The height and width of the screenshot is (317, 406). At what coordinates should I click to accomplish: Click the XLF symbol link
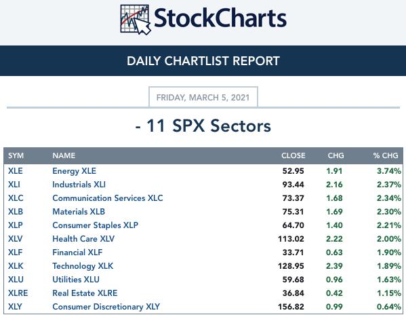click(15, 253)
